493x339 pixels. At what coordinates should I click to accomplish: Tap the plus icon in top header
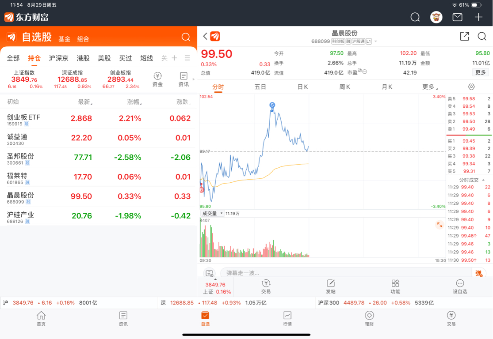478,17
